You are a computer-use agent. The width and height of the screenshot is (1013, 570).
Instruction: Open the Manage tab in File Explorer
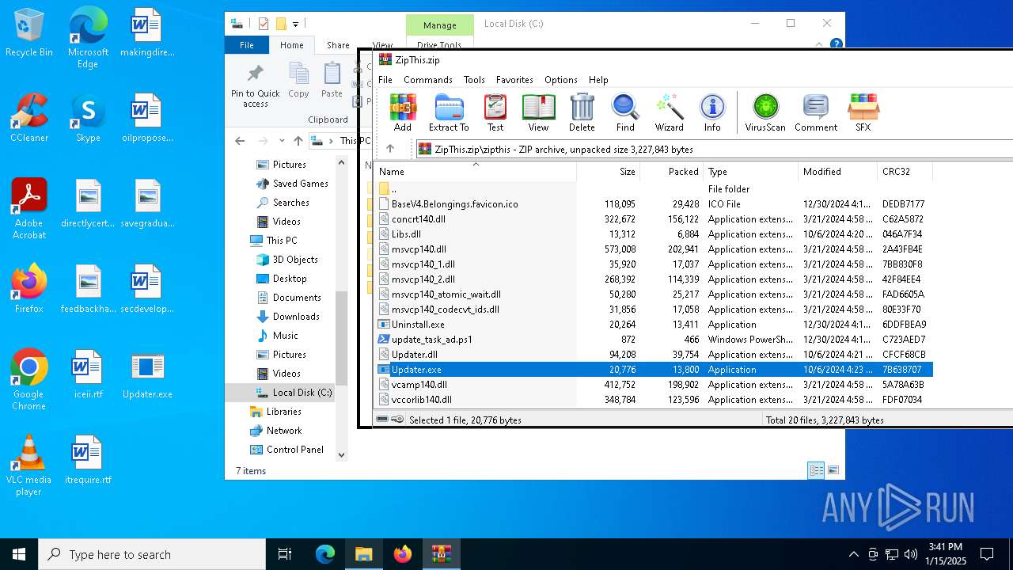tap(439, 25)
